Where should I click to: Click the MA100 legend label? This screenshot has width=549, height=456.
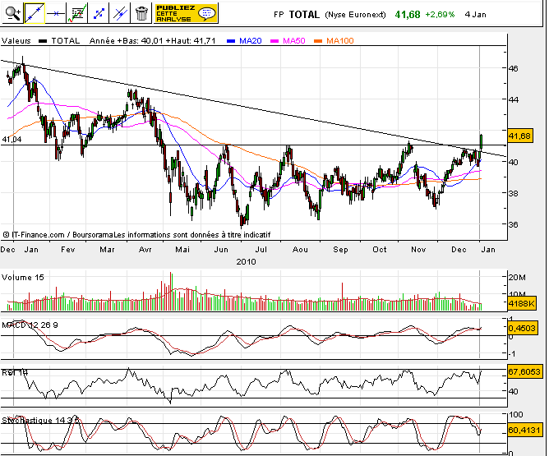pos(339,41)
